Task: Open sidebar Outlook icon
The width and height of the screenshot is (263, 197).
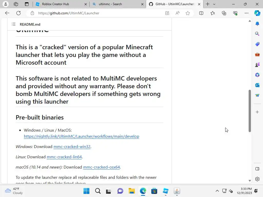Action: [x=257, y=85]
